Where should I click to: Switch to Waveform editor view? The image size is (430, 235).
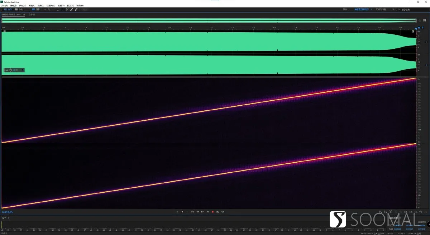tap(8, 9)
